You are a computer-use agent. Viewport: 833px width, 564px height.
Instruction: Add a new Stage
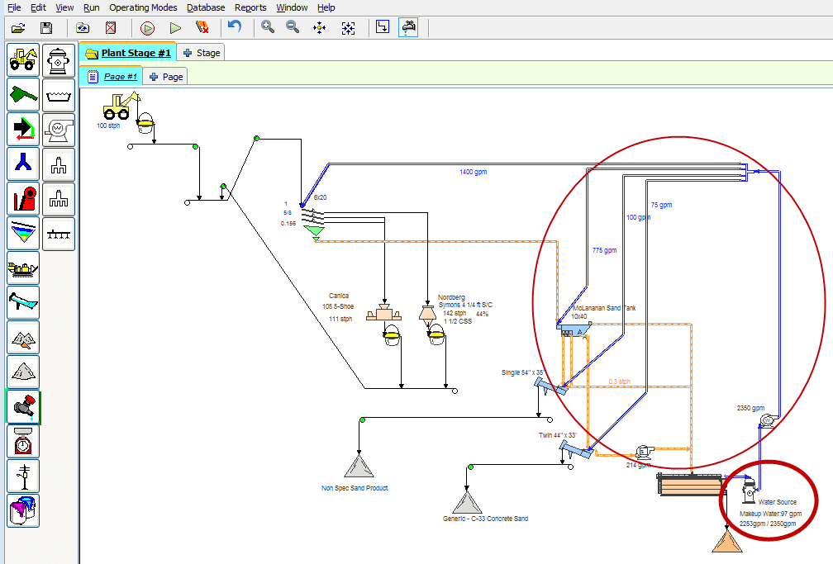point(202,53)
